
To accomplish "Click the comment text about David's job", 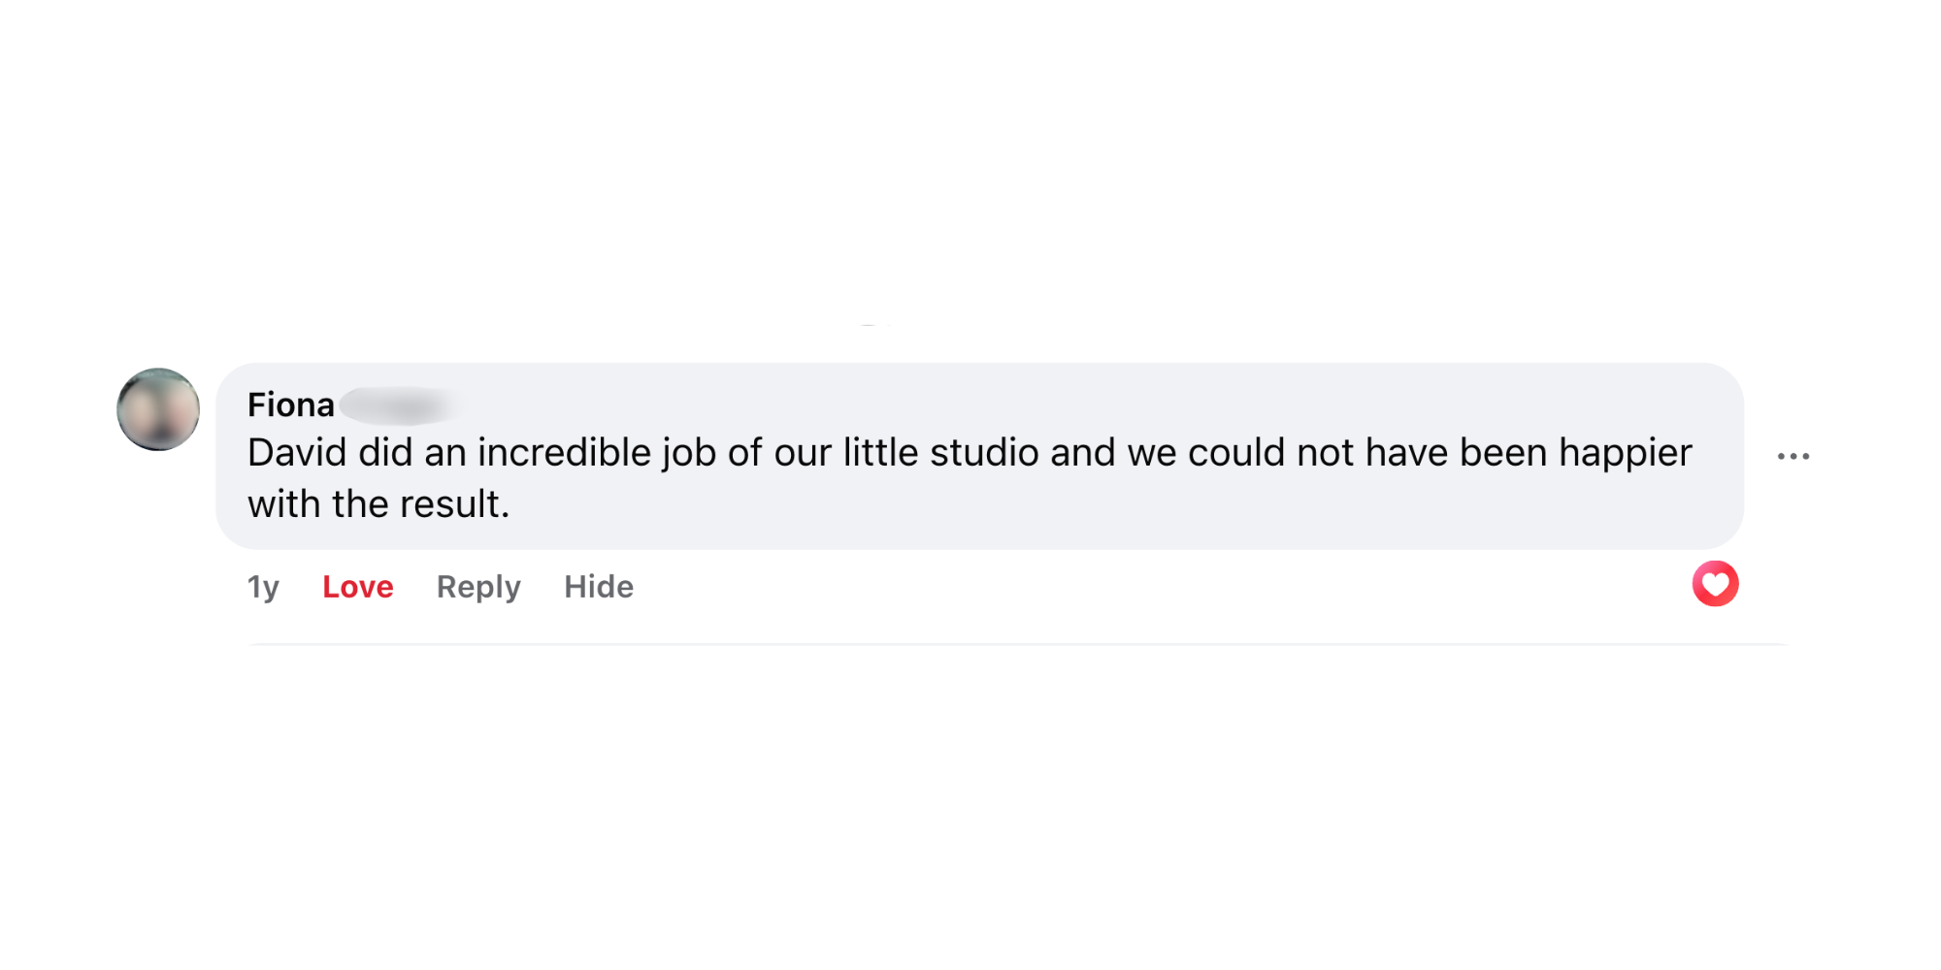I will [x=969, y=454].
